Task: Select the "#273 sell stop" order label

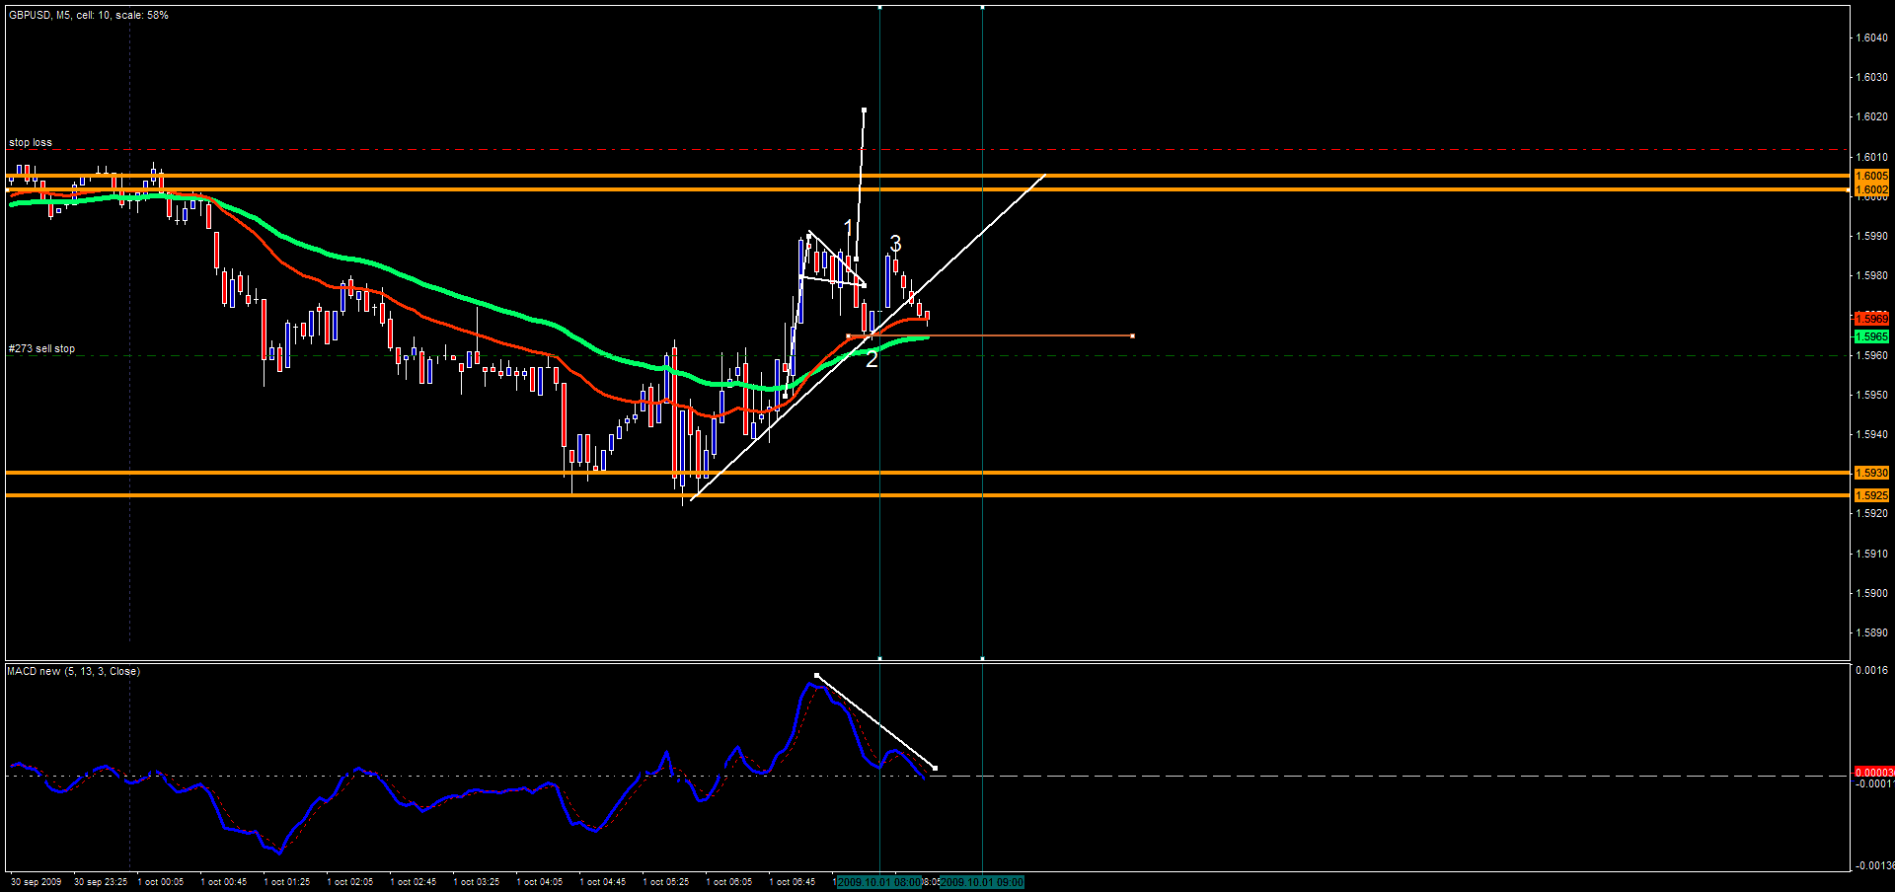Action: point(41,348)
